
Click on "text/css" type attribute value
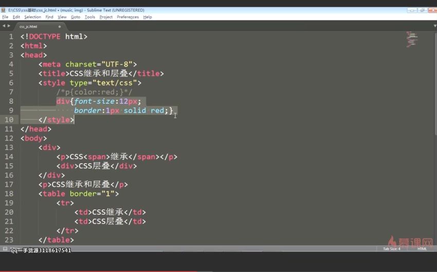point(115,83)
